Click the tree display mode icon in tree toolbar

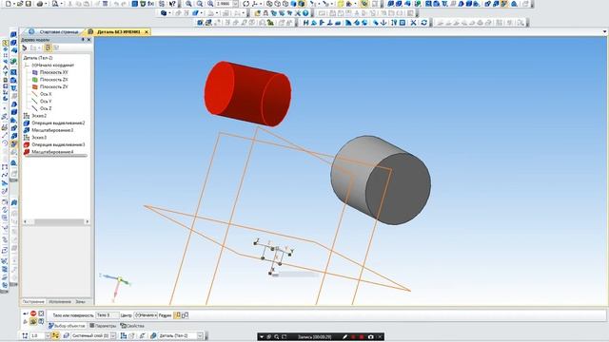[x=48, y=47]
